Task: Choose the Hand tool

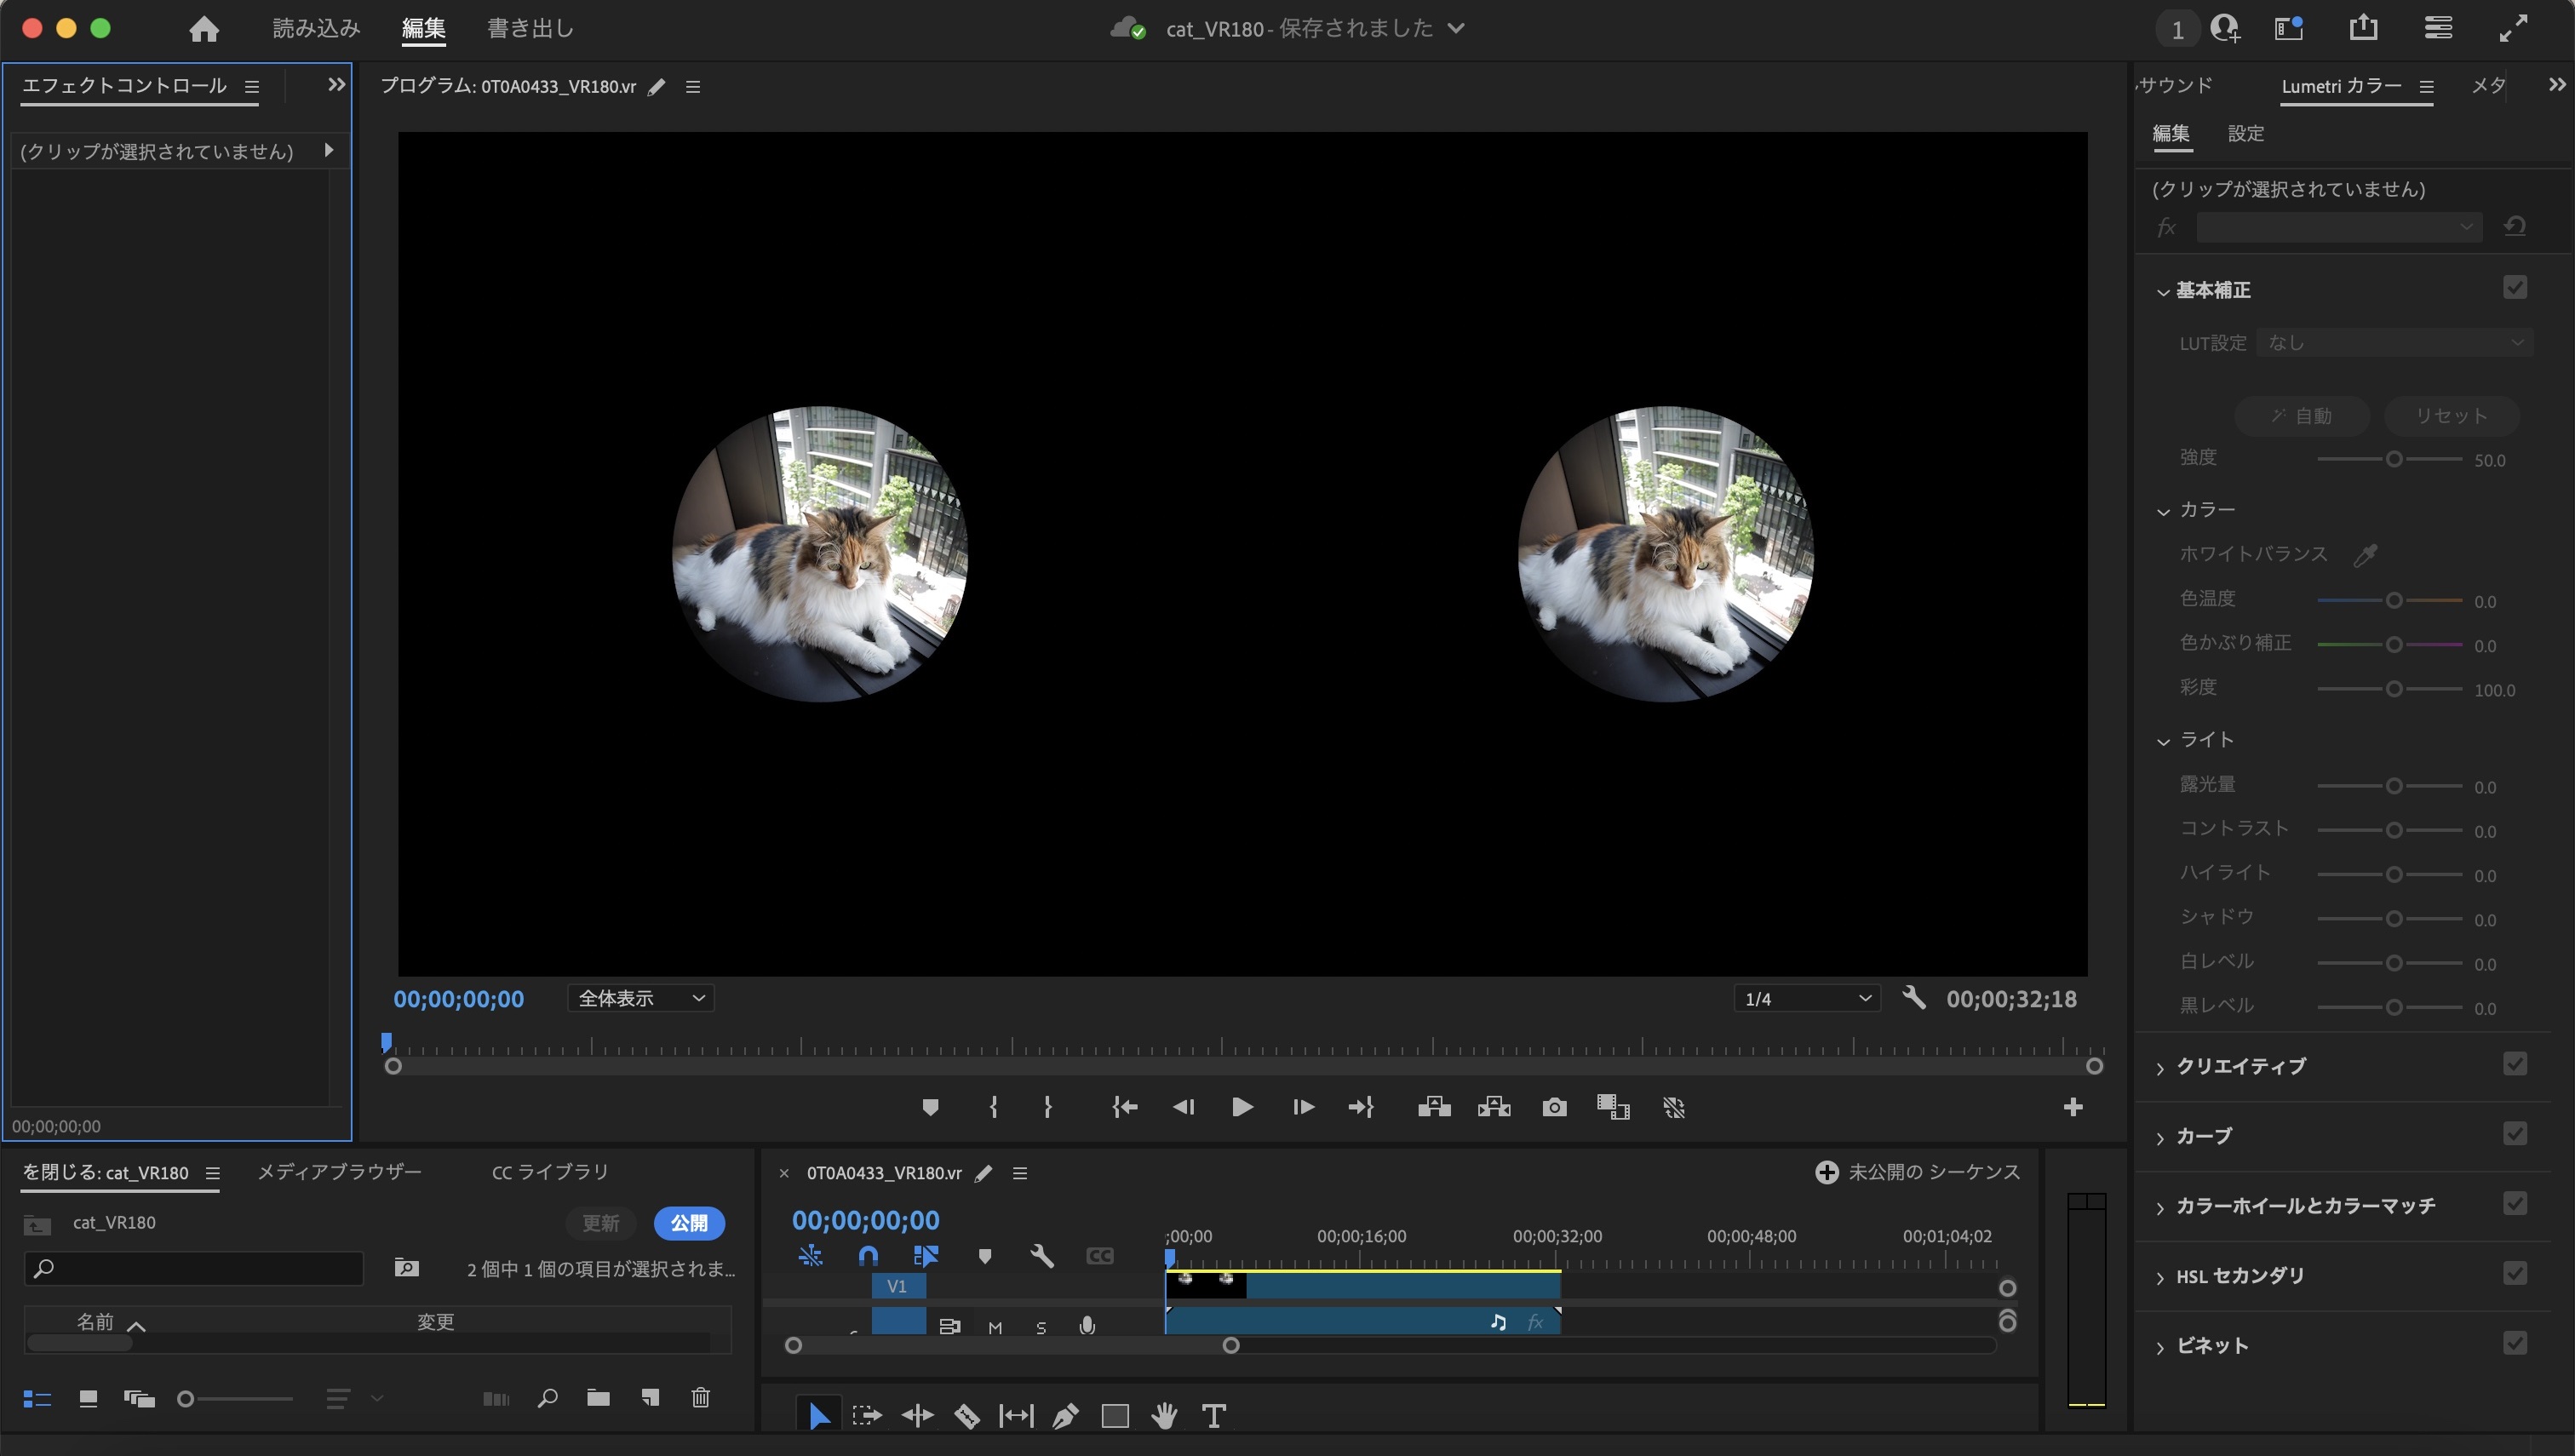Action: (x=1164, y=1416)
